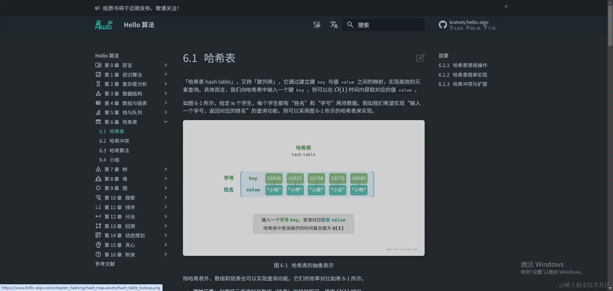Open section 6.3 哈希算法

point(114,150)
